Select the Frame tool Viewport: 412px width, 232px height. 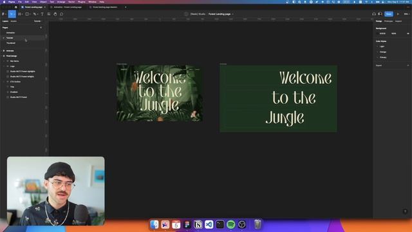20,14
